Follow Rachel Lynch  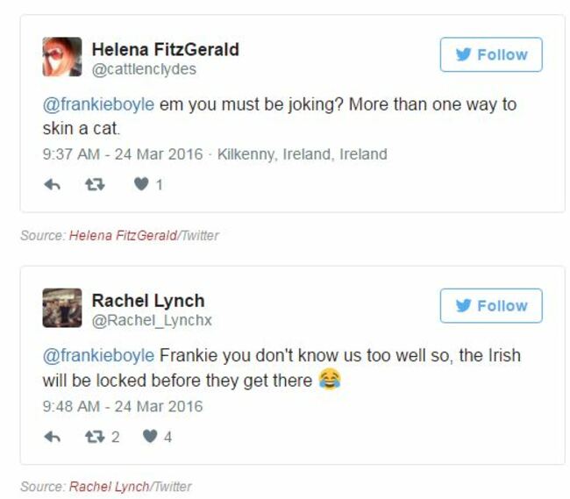(491, 306)
